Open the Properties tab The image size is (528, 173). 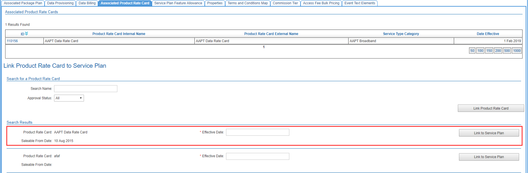point(215,3)
